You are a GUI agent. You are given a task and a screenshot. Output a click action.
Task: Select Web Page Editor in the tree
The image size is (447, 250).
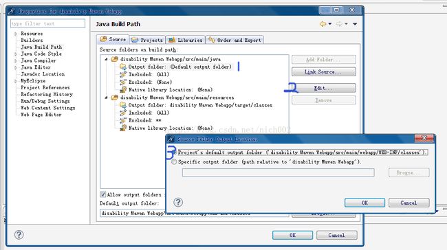[41, 115]
